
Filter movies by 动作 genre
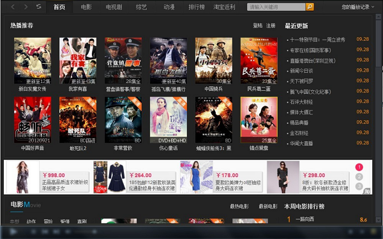(31, 221)
